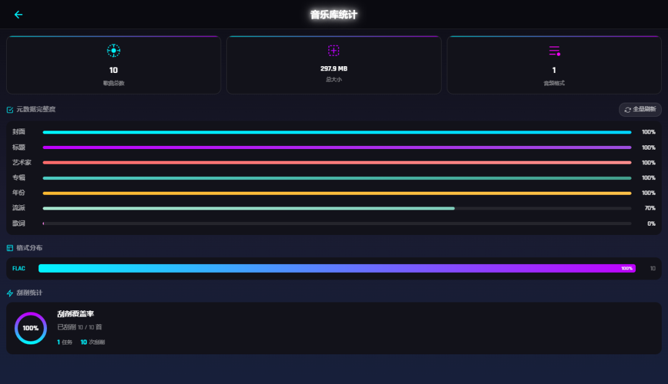
Task: Click the 歌曲总数 label
Action: (113, 83)
